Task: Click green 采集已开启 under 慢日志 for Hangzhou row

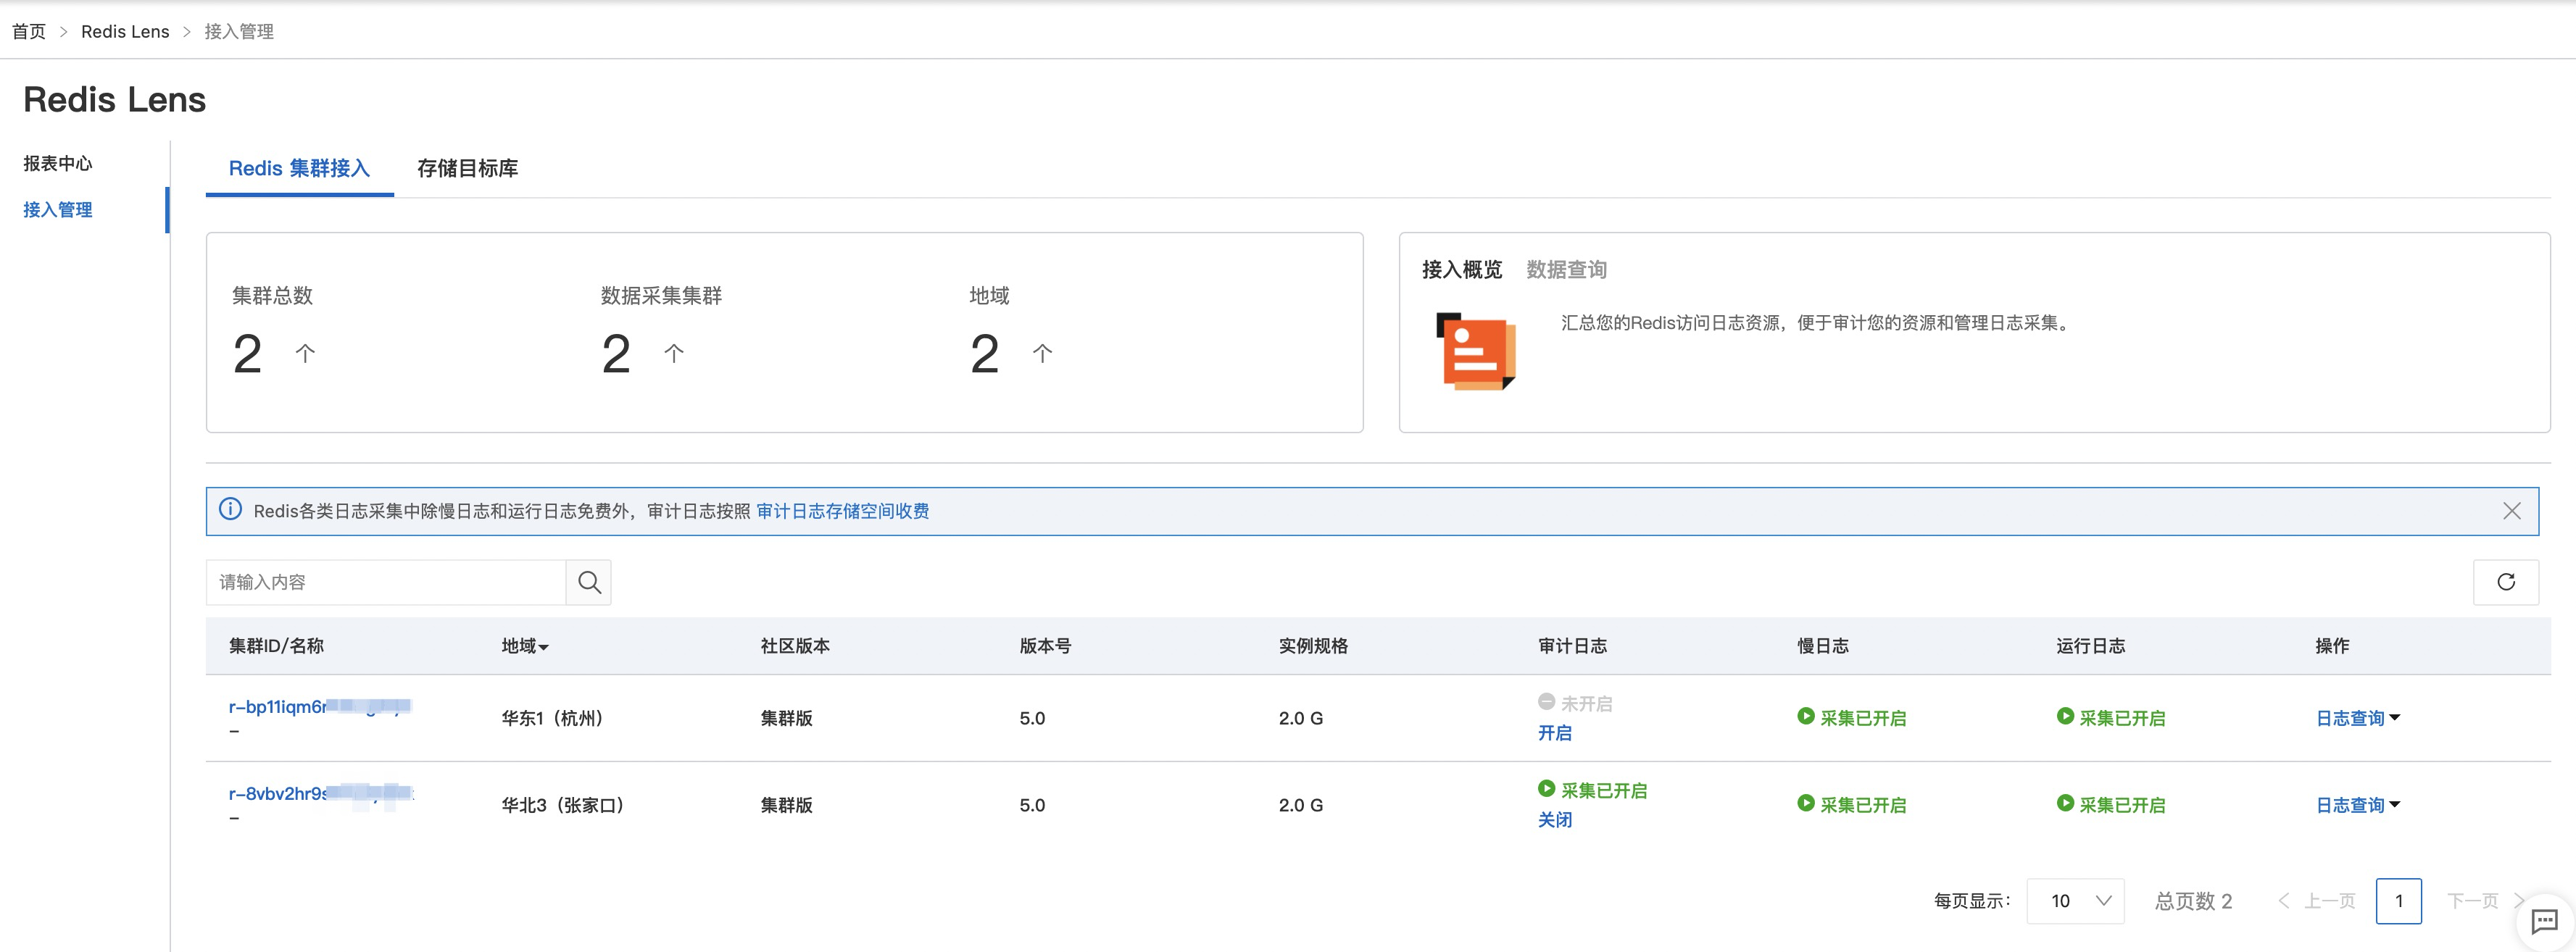Action: click(1851, 718)
